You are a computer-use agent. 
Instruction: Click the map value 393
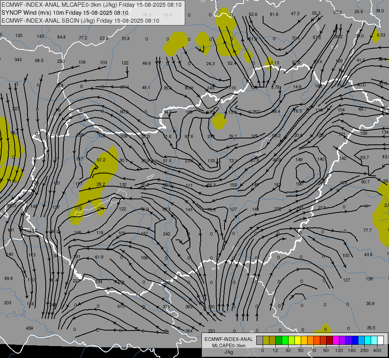[189, 307]
